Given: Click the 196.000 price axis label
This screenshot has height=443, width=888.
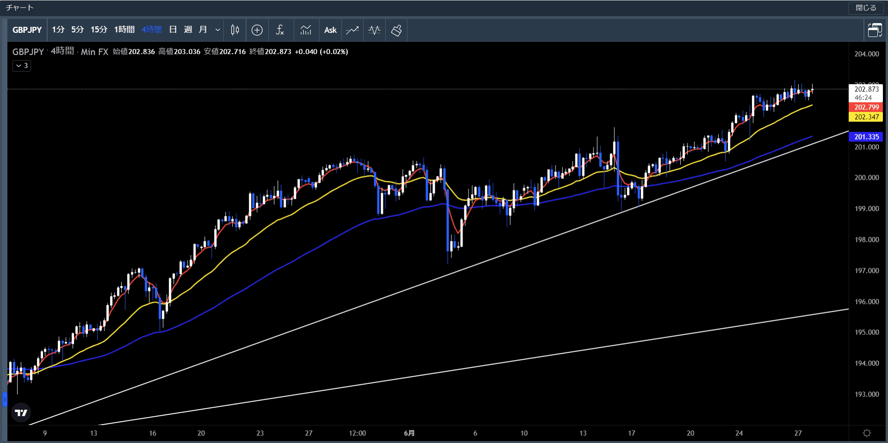Looking at the screenshot, I should click(866, 302).
